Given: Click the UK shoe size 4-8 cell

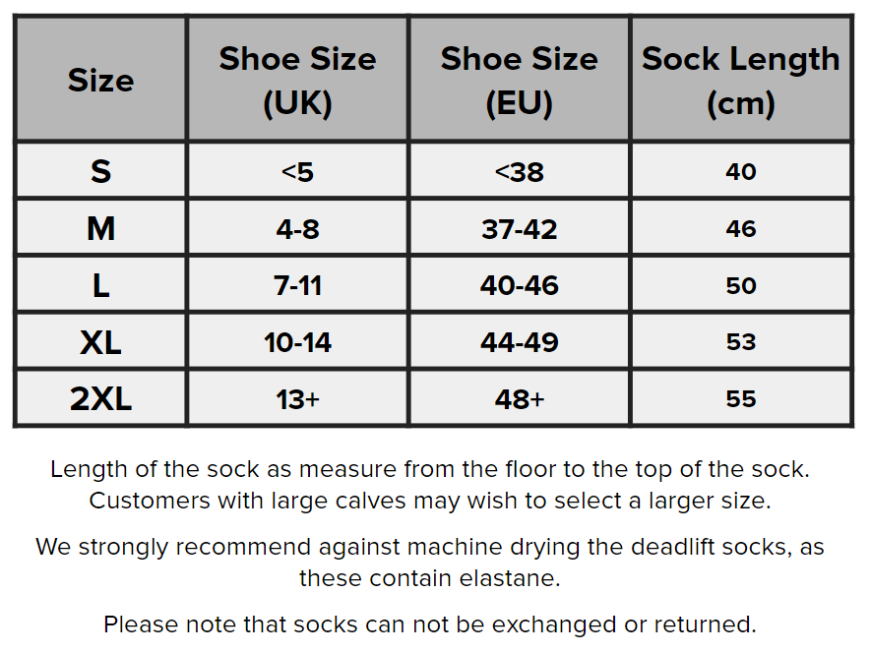Looking at the screenshot, I should [297, 229].
